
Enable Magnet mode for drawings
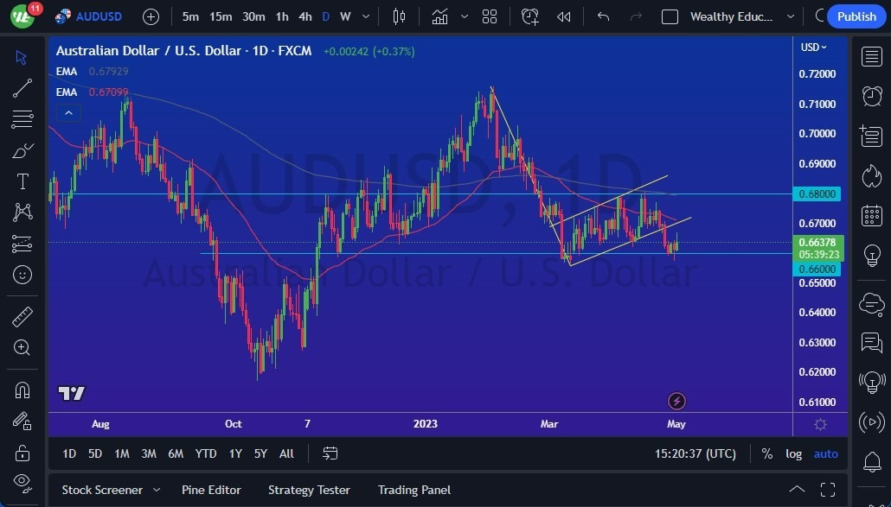[x=22, y=390]
